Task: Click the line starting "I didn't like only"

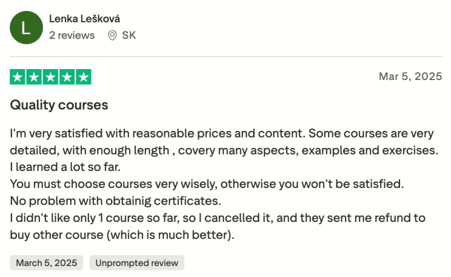Action: [x=218, y=218]
